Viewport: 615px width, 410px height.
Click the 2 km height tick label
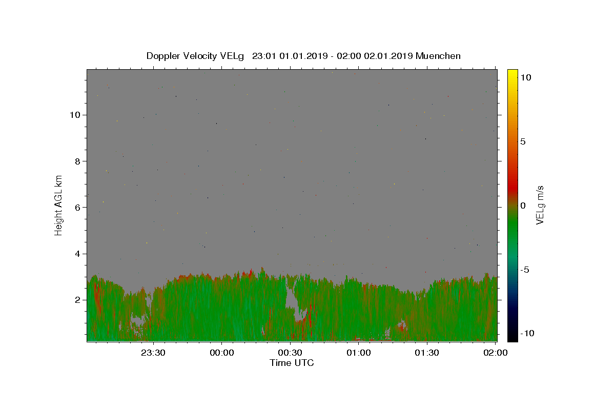[x=79, y=300]
